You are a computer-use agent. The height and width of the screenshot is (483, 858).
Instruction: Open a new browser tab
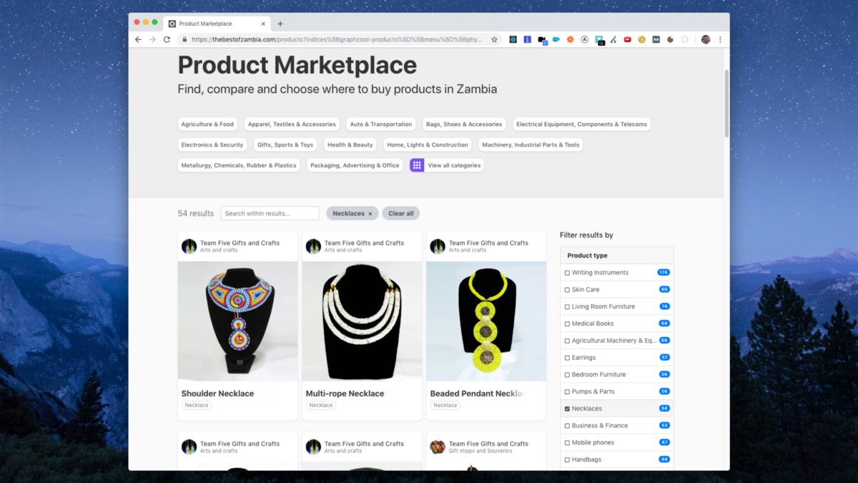point(280,24)
